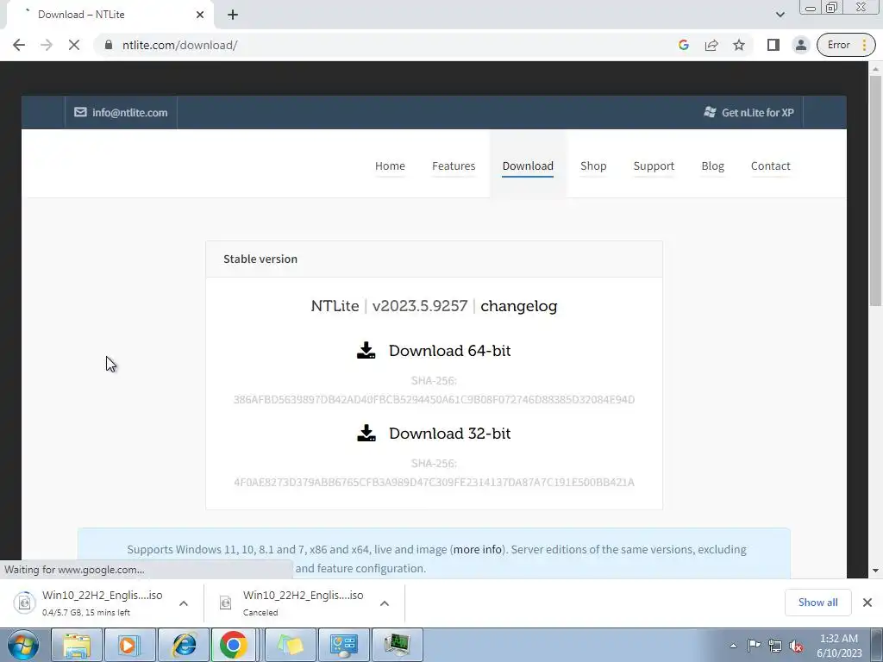Click Download 32-bit link
The image size is (883, 662).
[x=449, y=434]
